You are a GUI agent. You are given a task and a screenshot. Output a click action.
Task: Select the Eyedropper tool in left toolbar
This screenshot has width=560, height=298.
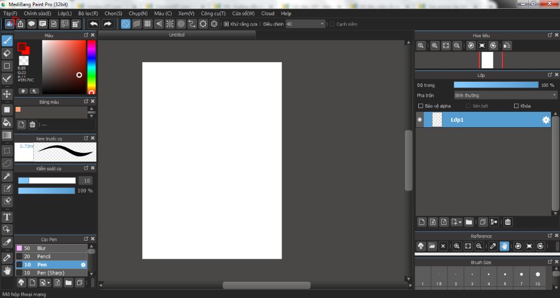(x=7, y=258)
